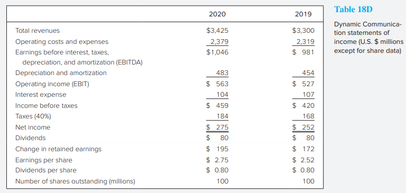Click the Number of shares outstanding label
Screen dimensions: 406x193
pyautogui.click(x=76, y=181)
